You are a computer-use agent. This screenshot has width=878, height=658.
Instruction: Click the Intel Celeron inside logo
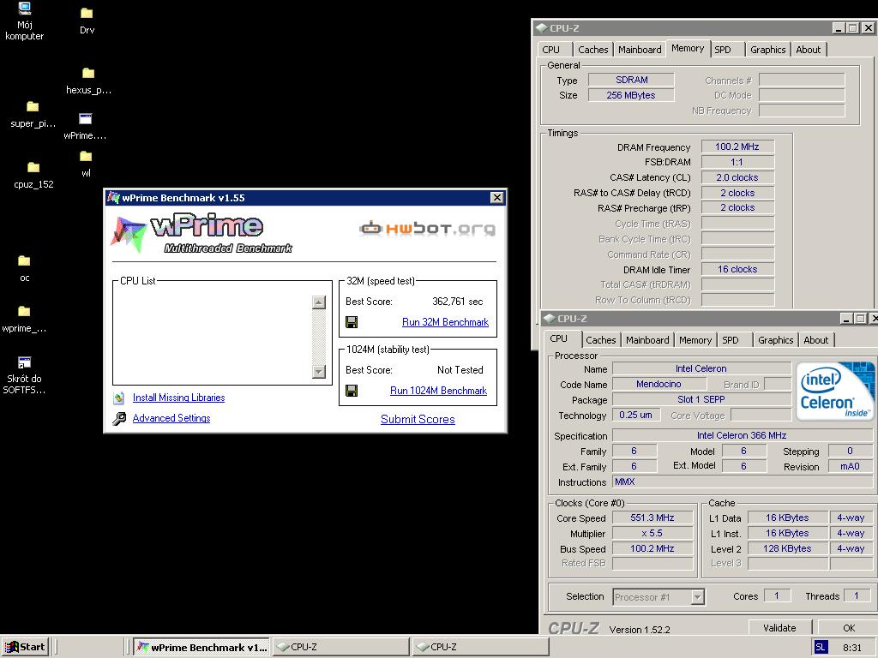point(834,391)
